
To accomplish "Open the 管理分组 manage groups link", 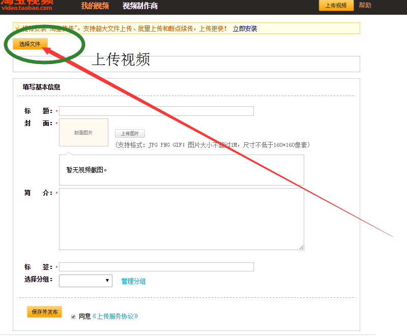I will [133, 281].
